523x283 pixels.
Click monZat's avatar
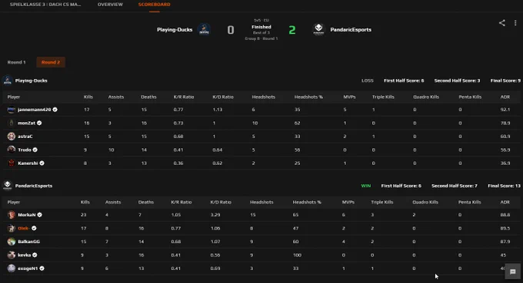click(x=12, y=123)
